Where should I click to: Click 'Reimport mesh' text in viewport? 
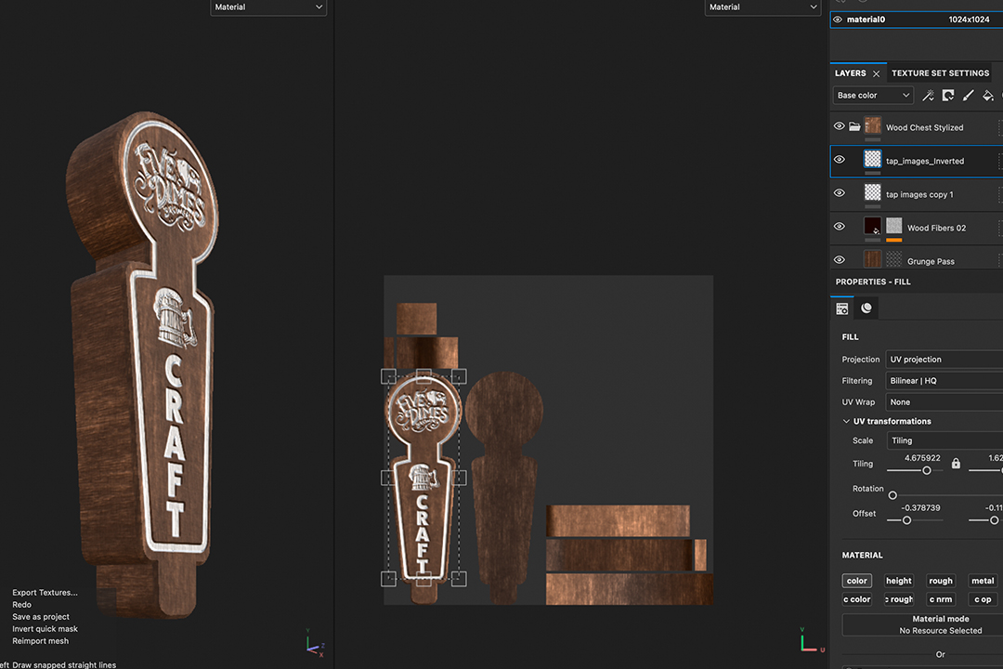click(x=40, y=641)
